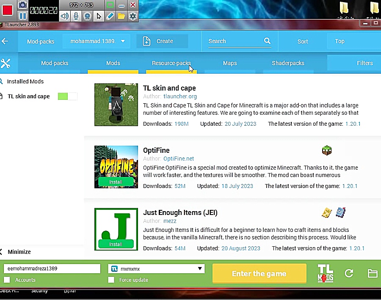The image size is (381, 300).
Task: Switch to the Mod-packs tab
Action: [55, 63]
